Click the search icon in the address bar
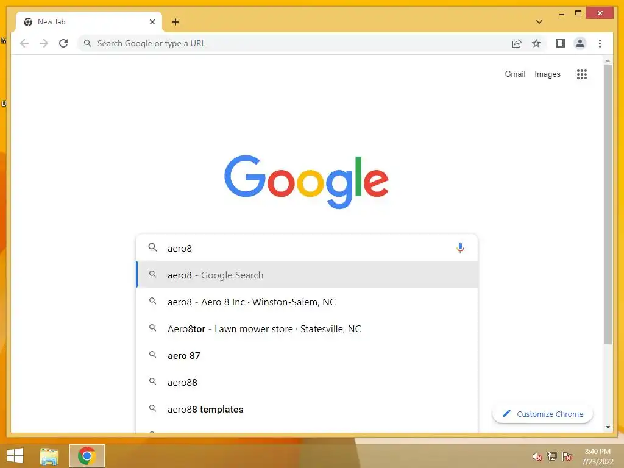 [x=88, y=43]
